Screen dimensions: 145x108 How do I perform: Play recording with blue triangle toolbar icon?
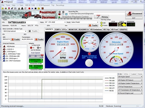pos(32,8)
